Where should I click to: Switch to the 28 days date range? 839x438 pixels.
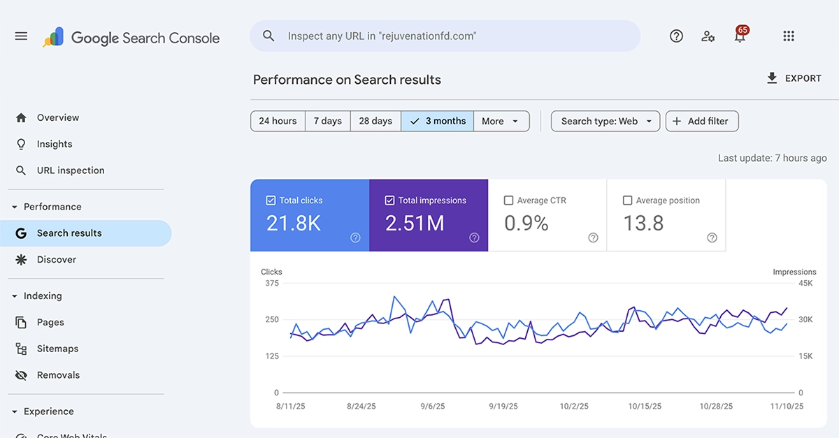tap(375, 121)
